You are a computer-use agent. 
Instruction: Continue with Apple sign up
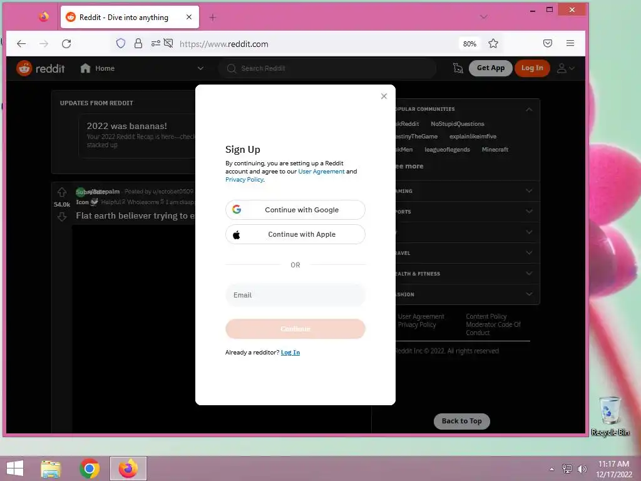295,234
